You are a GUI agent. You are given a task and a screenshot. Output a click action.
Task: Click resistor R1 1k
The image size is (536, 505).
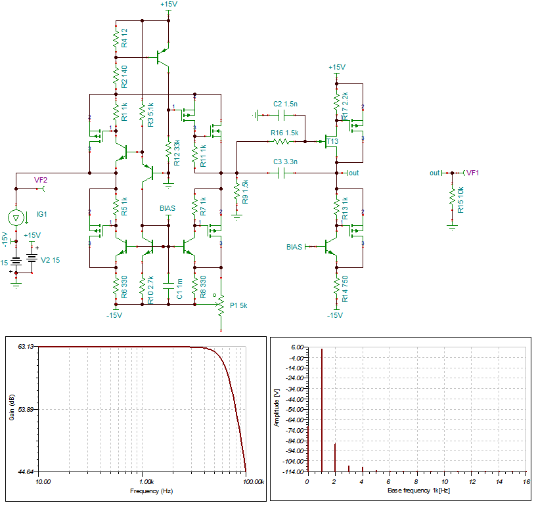[x=116, y=113]
